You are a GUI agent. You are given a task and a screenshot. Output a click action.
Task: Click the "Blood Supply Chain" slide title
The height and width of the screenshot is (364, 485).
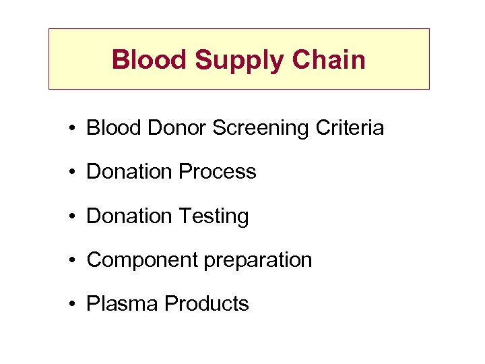tap(238, 59)
